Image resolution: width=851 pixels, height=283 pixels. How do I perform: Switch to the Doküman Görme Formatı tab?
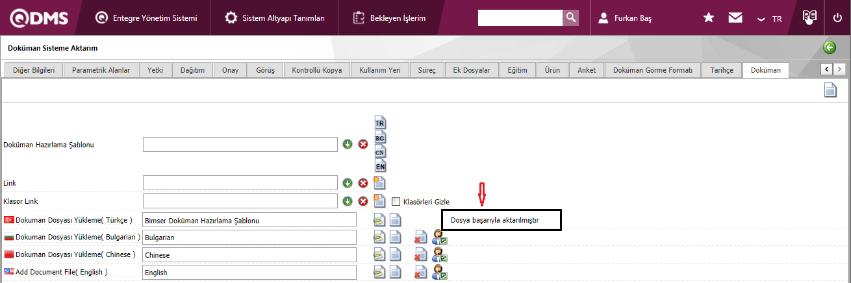652,69
